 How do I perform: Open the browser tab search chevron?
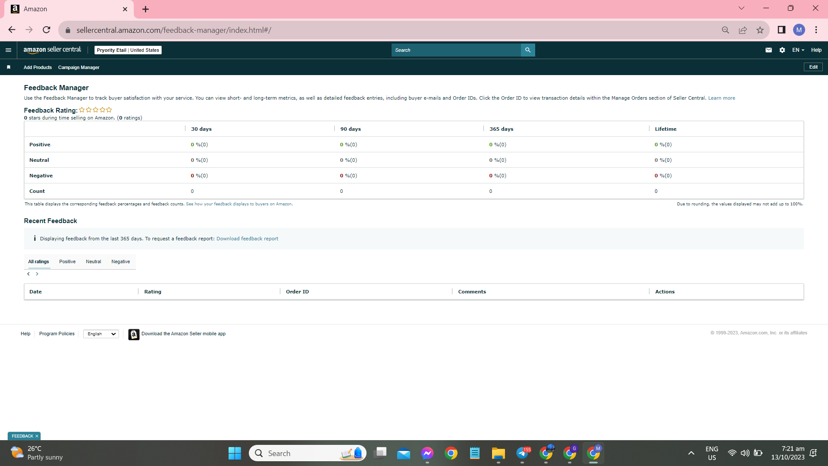[x=741, y=8]
